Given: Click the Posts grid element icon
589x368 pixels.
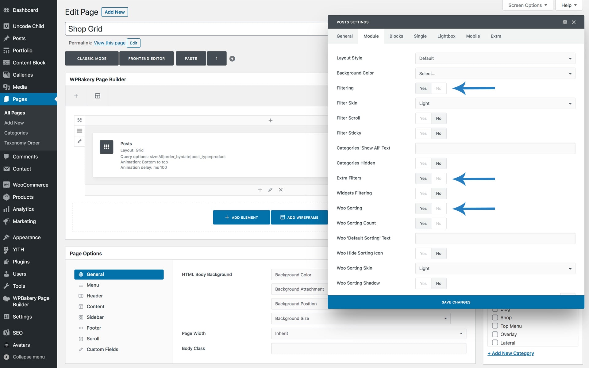Looking at the screenshot, I should [x=106, y=147].
